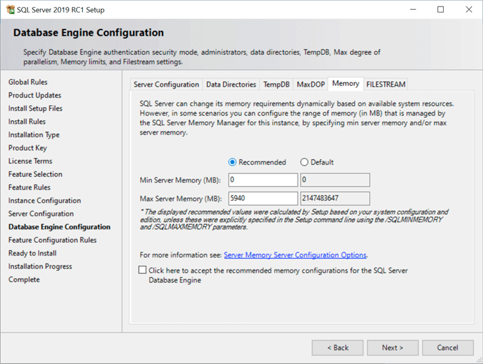Check the accept recommended memory configurations box
This screenshot has width=483, height=364.
pos(142,270)
